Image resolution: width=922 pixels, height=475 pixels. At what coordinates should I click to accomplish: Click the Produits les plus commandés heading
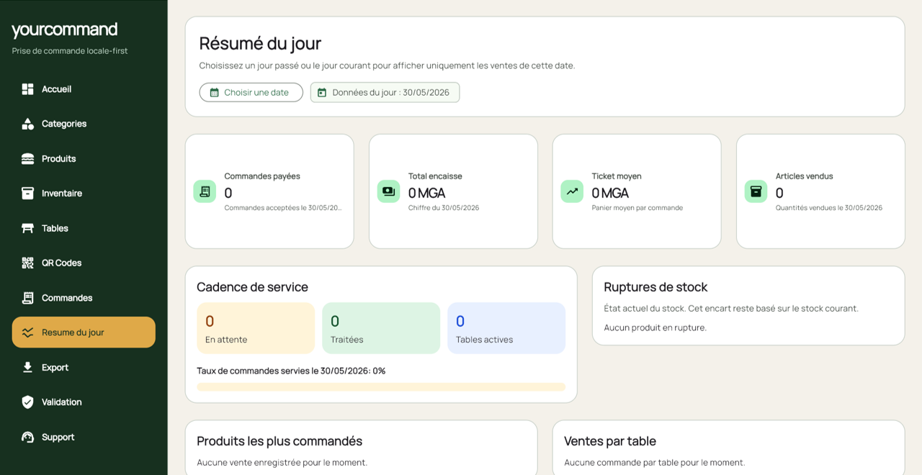(279, 441)
